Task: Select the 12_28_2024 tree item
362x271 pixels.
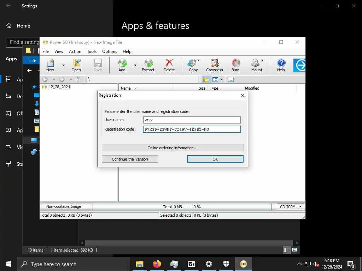Action: click(59, 87)
